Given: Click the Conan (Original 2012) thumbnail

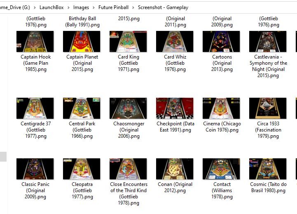Looking at the screenshot, I should point(175,169).
